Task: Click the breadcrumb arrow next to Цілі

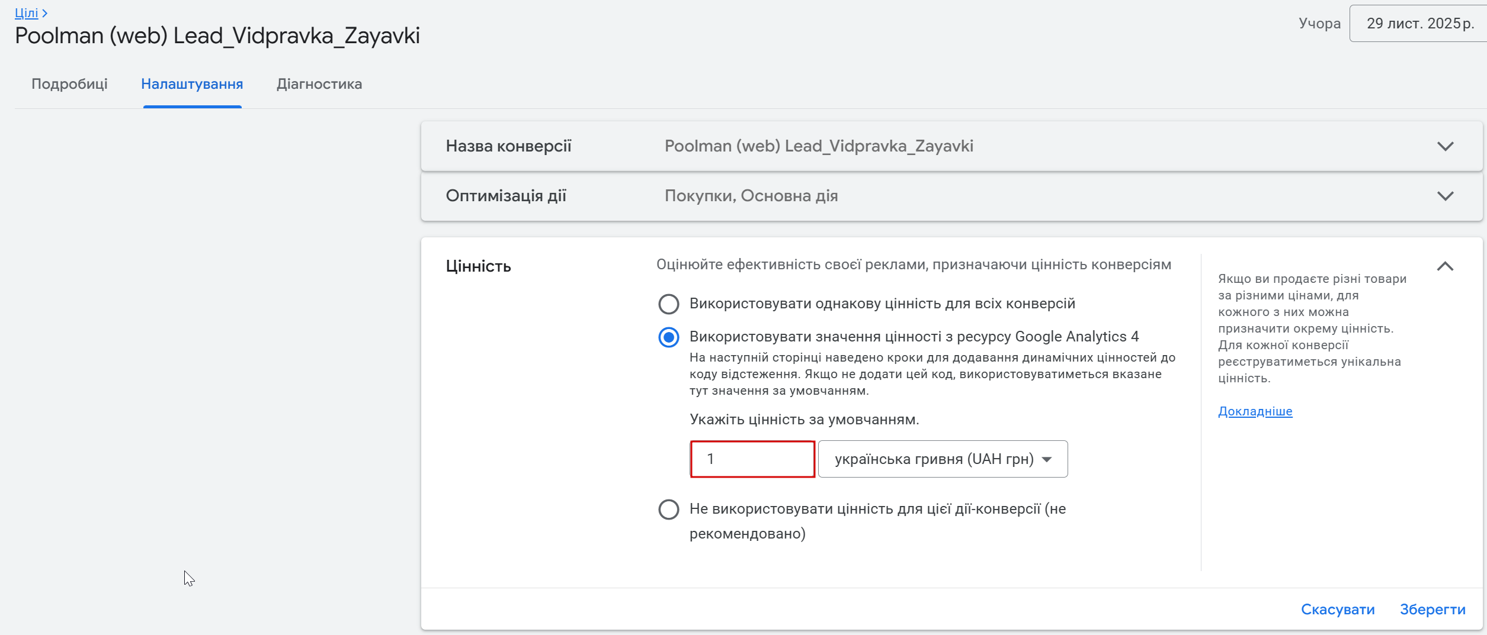Action: 45,13
